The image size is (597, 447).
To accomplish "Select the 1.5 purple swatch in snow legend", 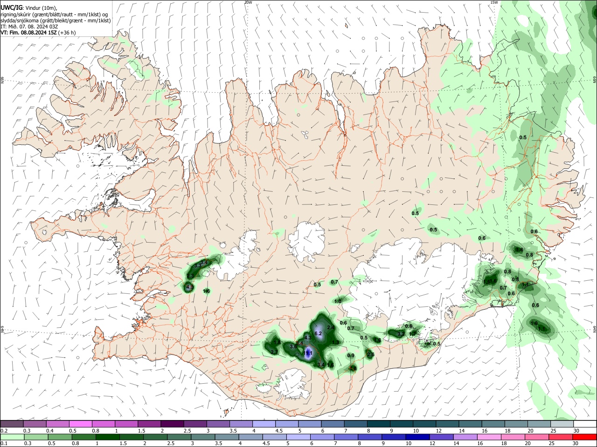I will [x=149, y=424].
